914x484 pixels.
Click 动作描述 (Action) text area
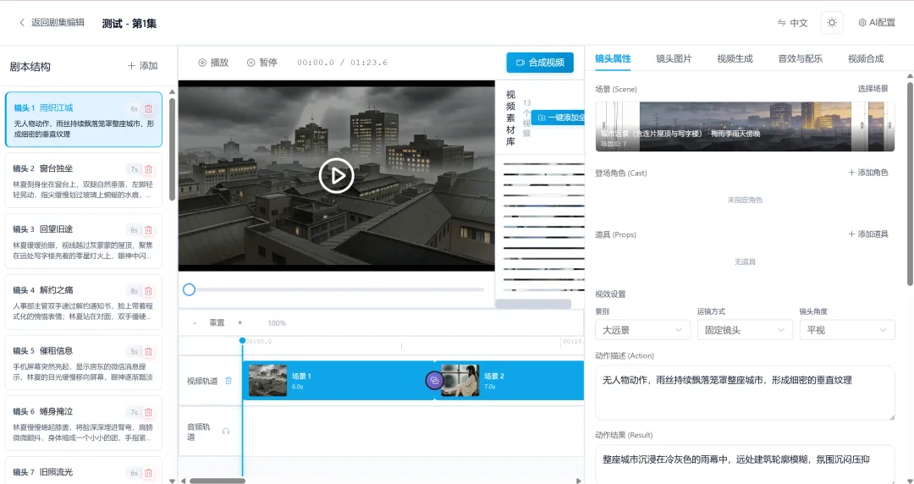745,393
